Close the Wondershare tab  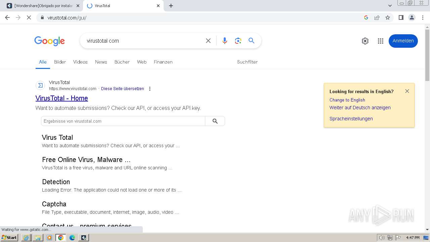78,6
